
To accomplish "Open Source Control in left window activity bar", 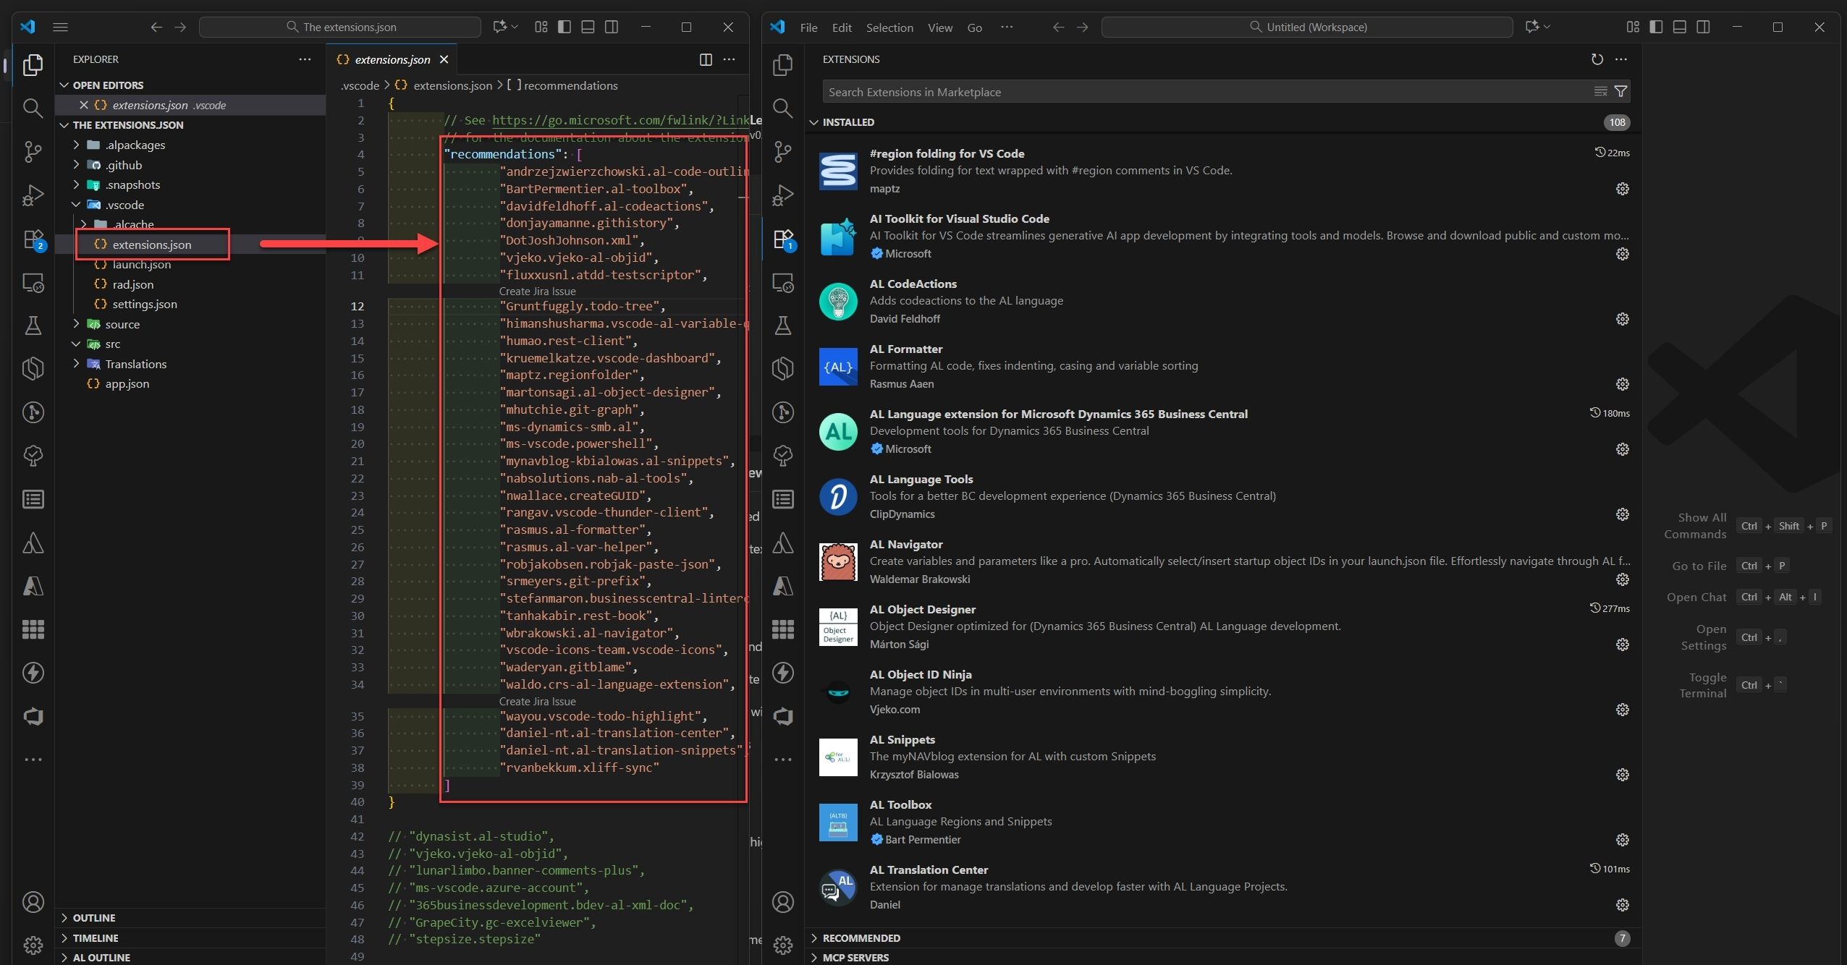I will tap(33, 151).
